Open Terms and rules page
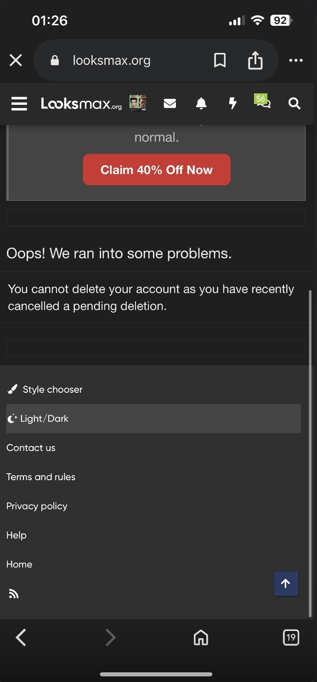Screen dimensions: 317x682 pyautogui.click(x=41, y=477)
